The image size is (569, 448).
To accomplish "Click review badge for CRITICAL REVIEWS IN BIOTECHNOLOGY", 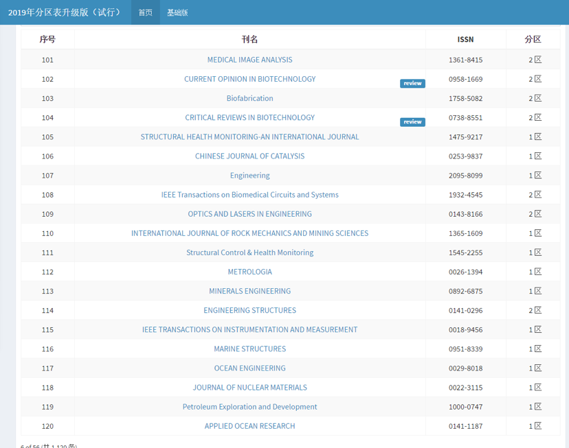I will 412,122.
